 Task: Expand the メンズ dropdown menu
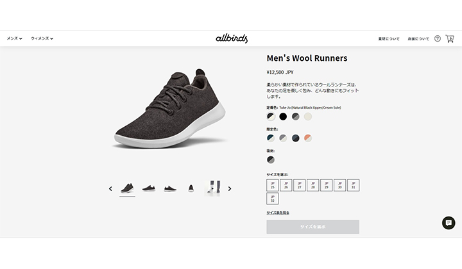click(14, 38)
